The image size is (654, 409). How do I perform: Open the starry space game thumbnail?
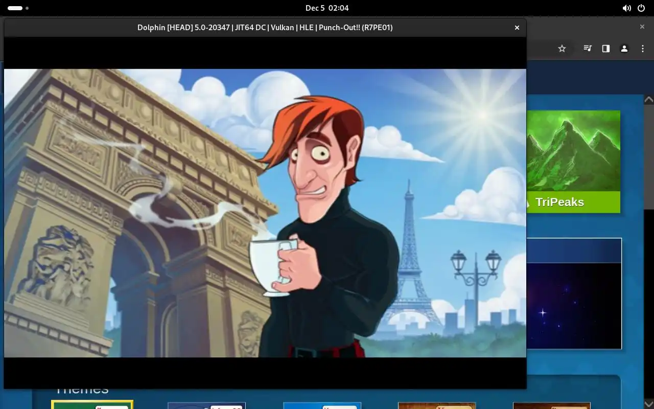574,293
